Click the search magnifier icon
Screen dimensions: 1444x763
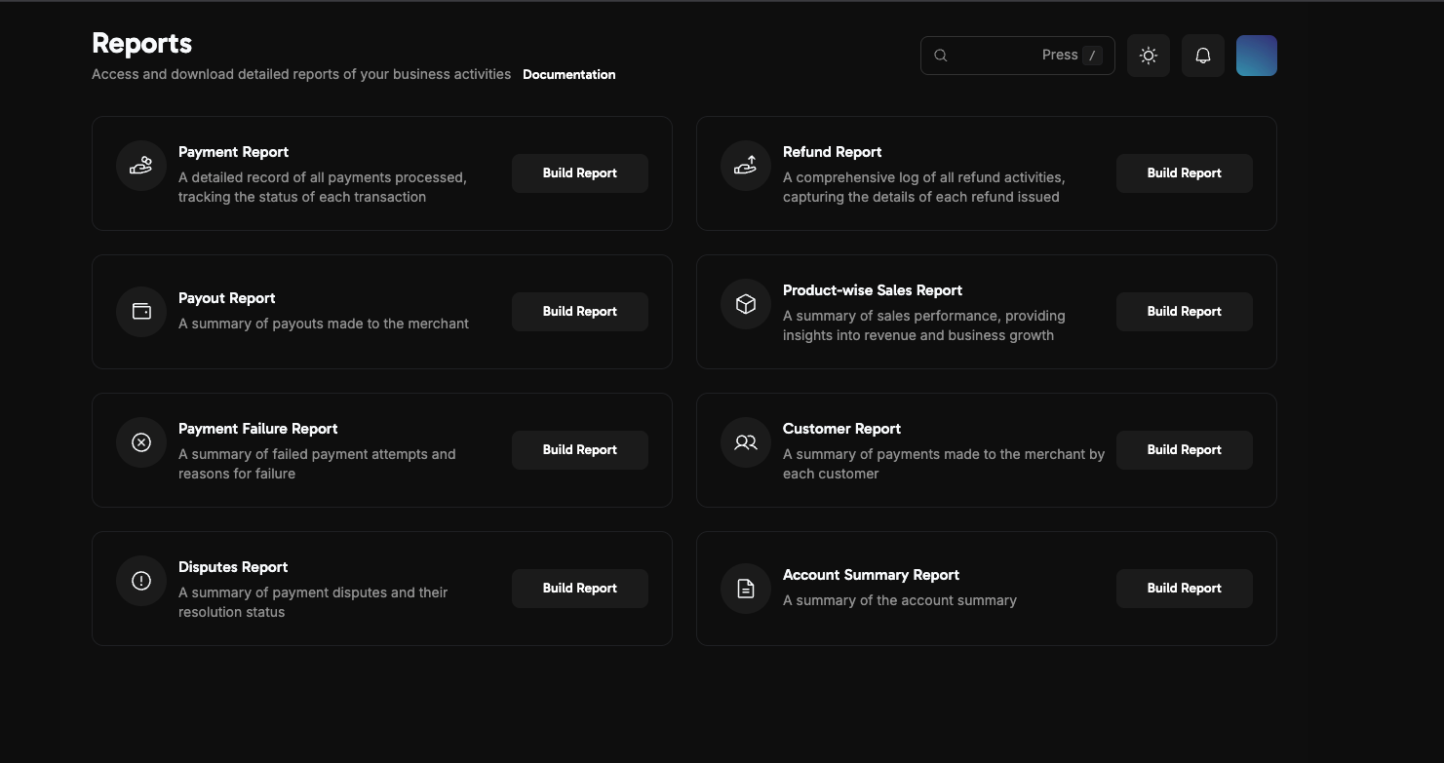[940, 55]
